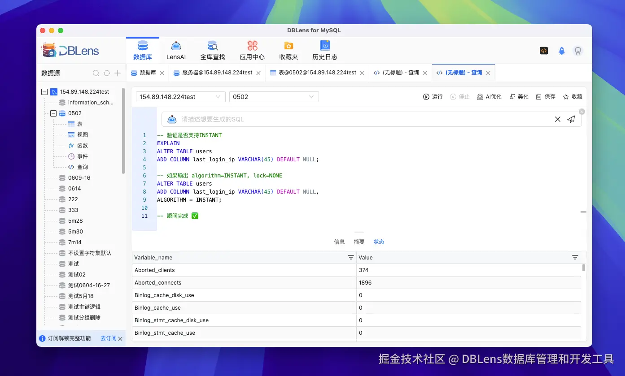Add query to favorites with 收藏
Image resolution: width=625 pixels, height=376 pixels.
573,97
